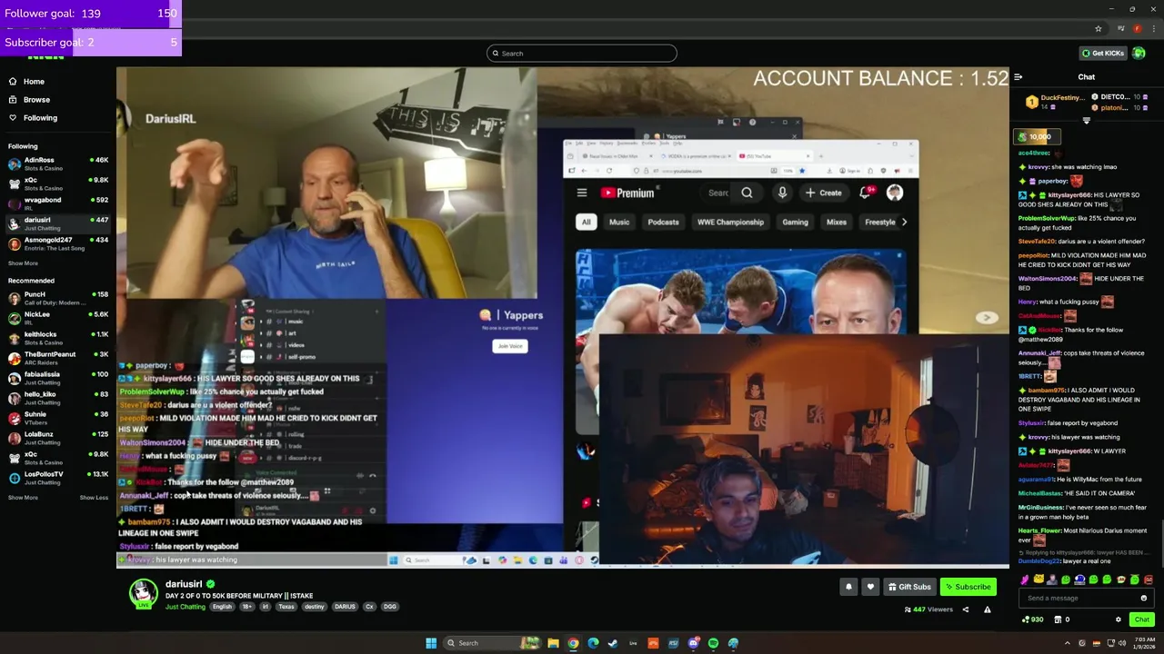Open the 10,000 kicks goal badge
The width and height of the screenshot is (1164, 654).
(x=1035, y=137)
